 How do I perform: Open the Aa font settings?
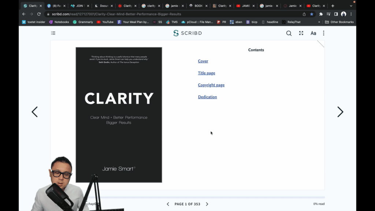click(x=313, y=33)
